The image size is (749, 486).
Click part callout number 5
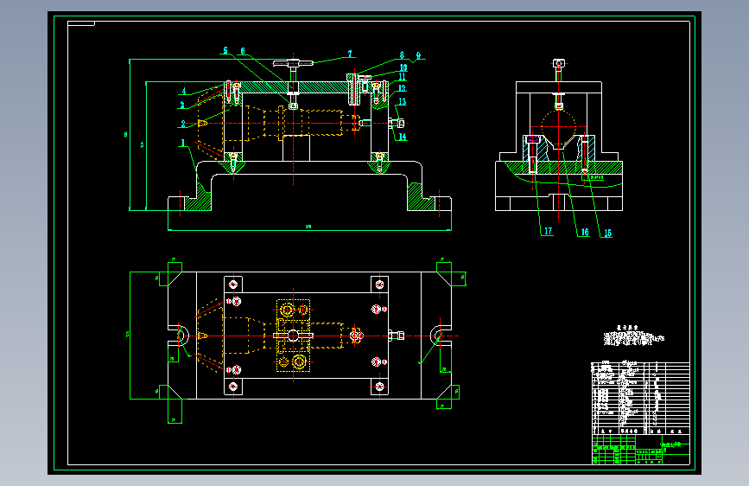click(x=225, y=51)
